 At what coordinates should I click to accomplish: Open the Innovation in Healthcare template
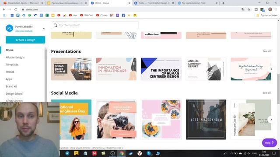(116, 69)
